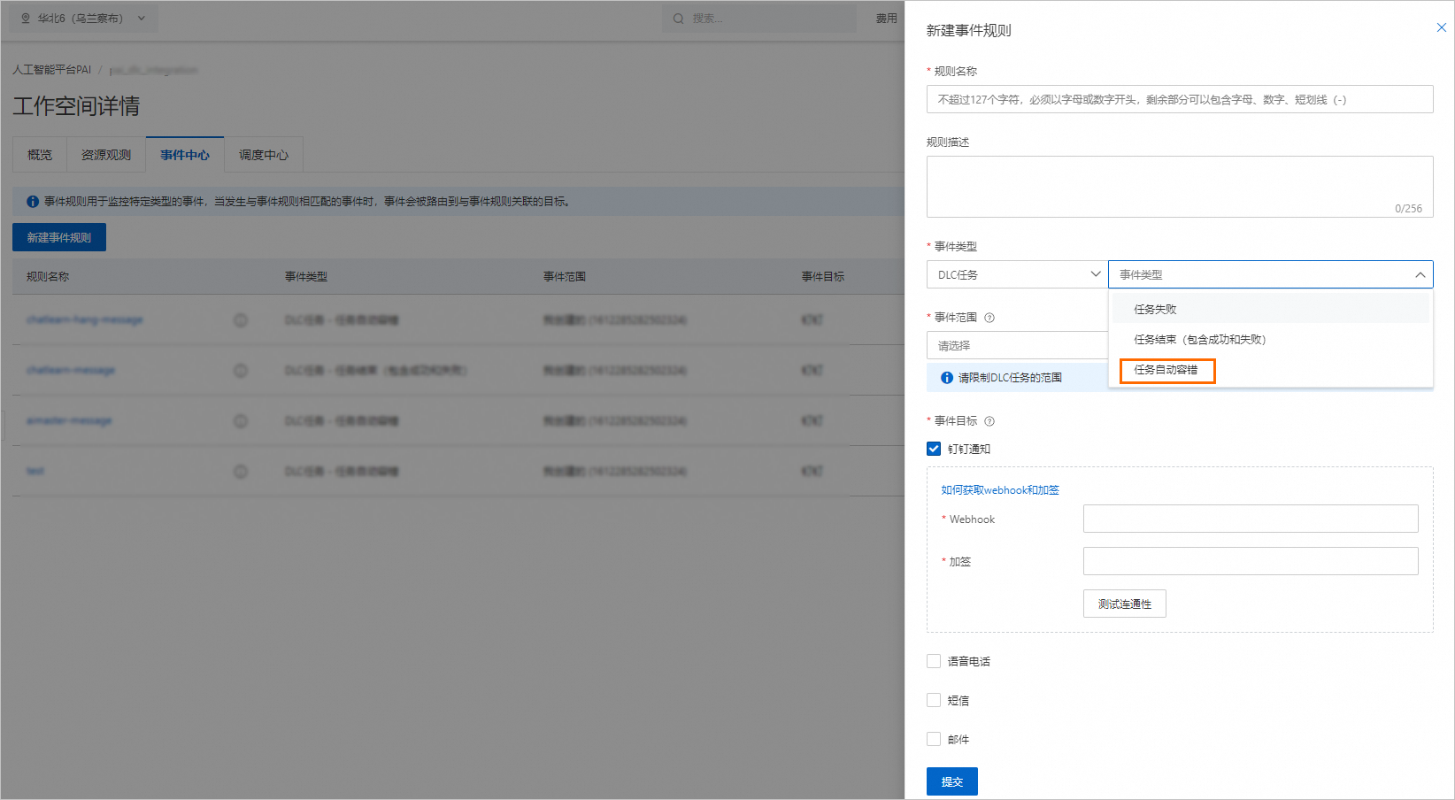Click the info icon beside 请限制DLC任务的范围
Image resolution: width=1455 pixels, height=800 pixels.
947,378
